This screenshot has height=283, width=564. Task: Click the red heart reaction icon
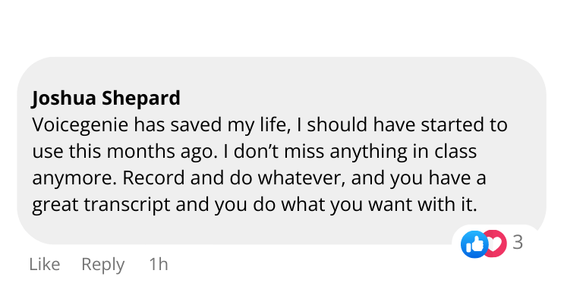click(x=496, y=244)
